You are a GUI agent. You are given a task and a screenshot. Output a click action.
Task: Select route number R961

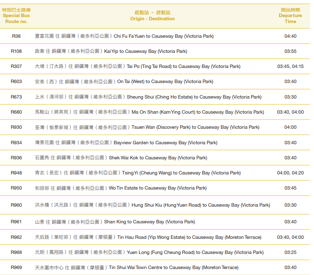(16, 222)
